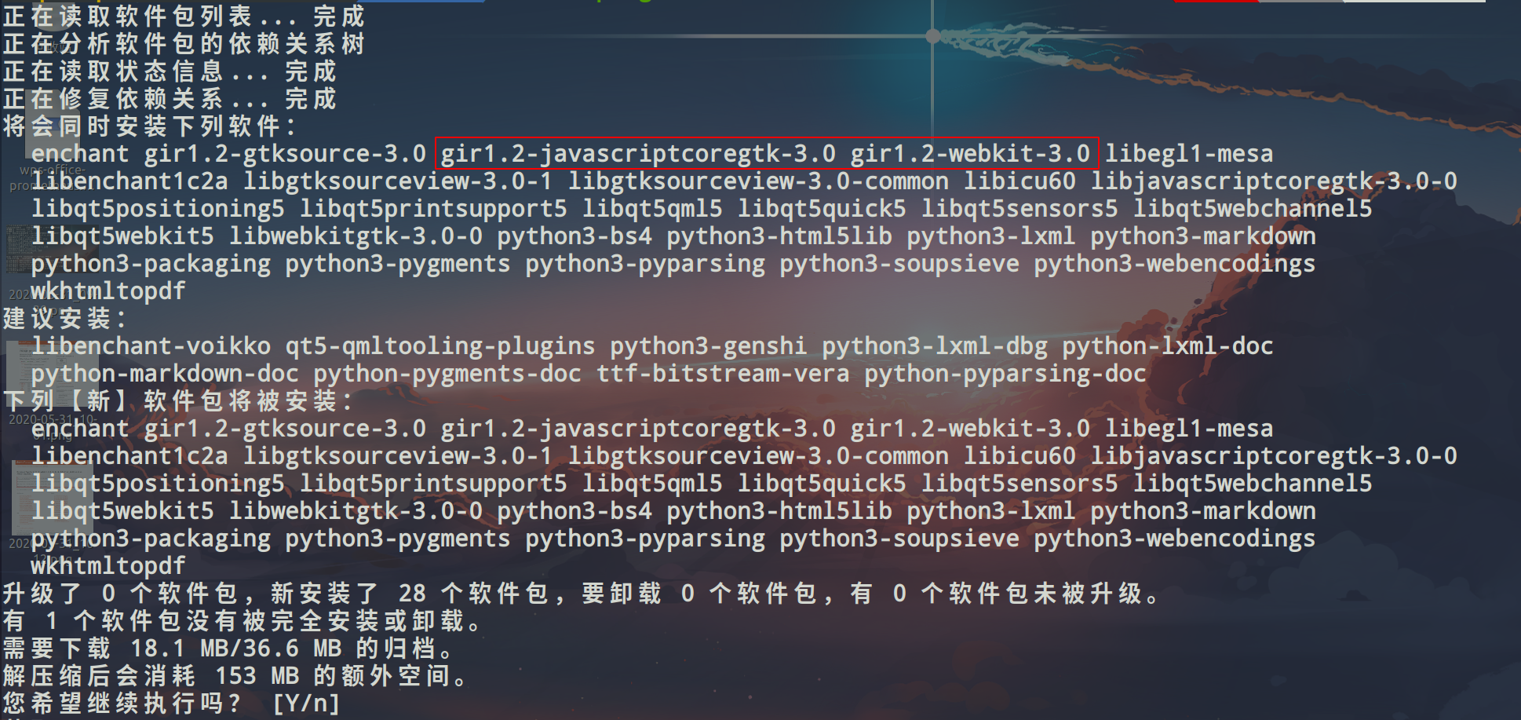This screenshot has height=720, width=1521.
Task: Select the enchant package name
Action: coord(78,153)
